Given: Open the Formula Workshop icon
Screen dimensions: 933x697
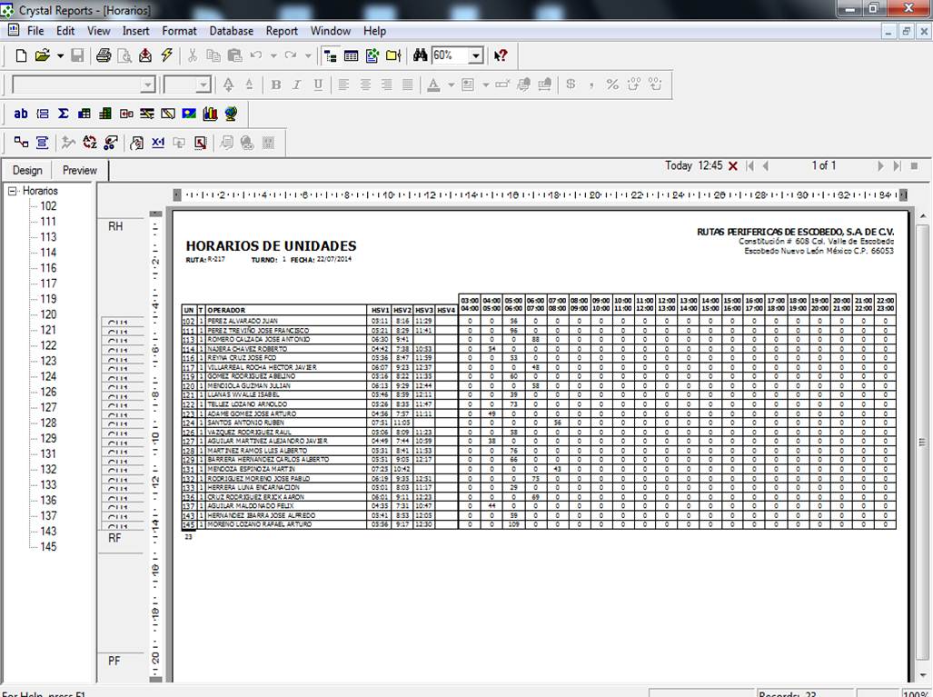Looking at the screenshot, I should click(x=158, y=143).
